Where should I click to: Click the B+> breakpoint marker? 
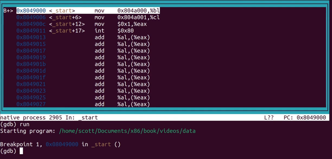point(8,11)
